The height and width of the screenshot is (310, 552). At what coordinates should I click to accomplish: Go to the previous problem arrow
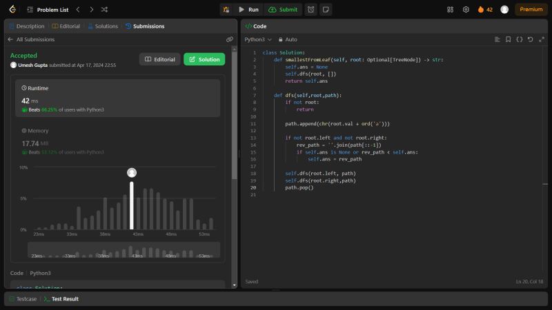pyautogui.click(x=78, y=10)
